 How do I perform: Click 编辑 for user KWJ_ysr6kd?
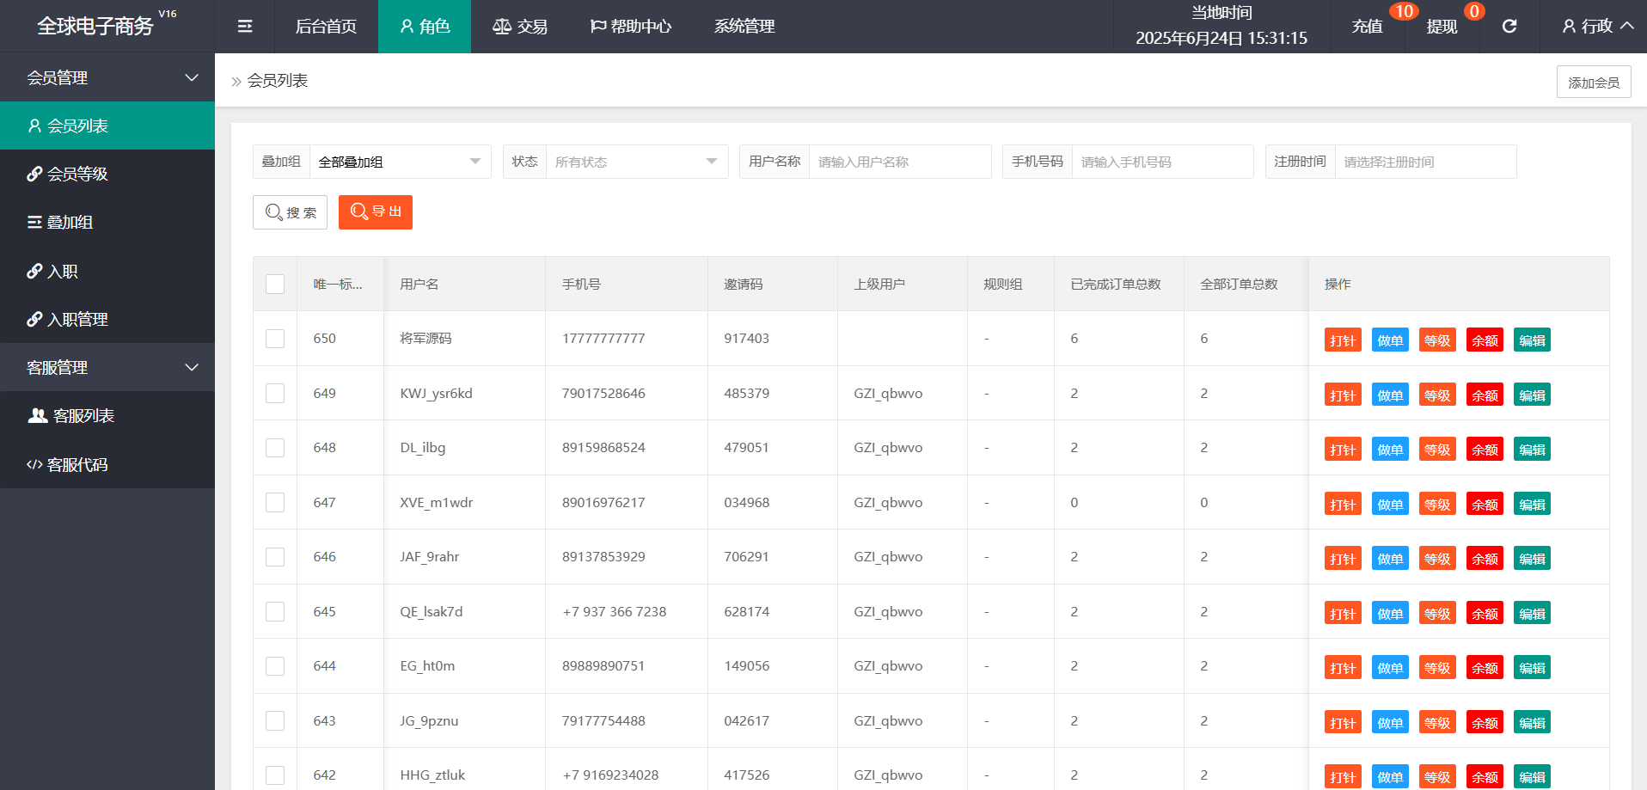[x=1532, y=395]
